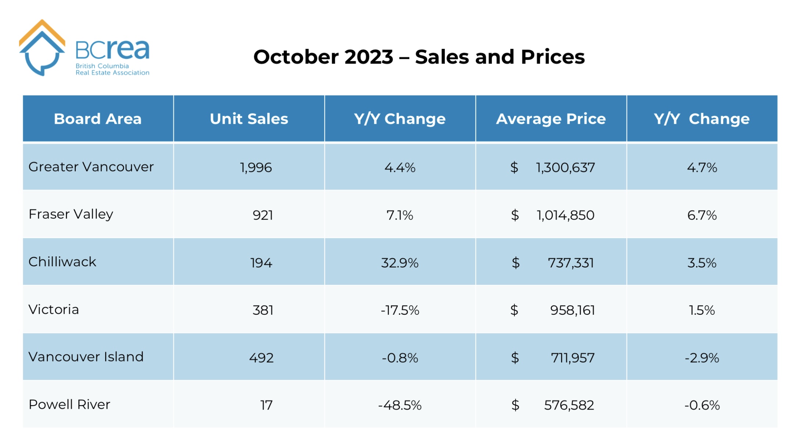Select the -2.9% price change cell

click(702, 358)
